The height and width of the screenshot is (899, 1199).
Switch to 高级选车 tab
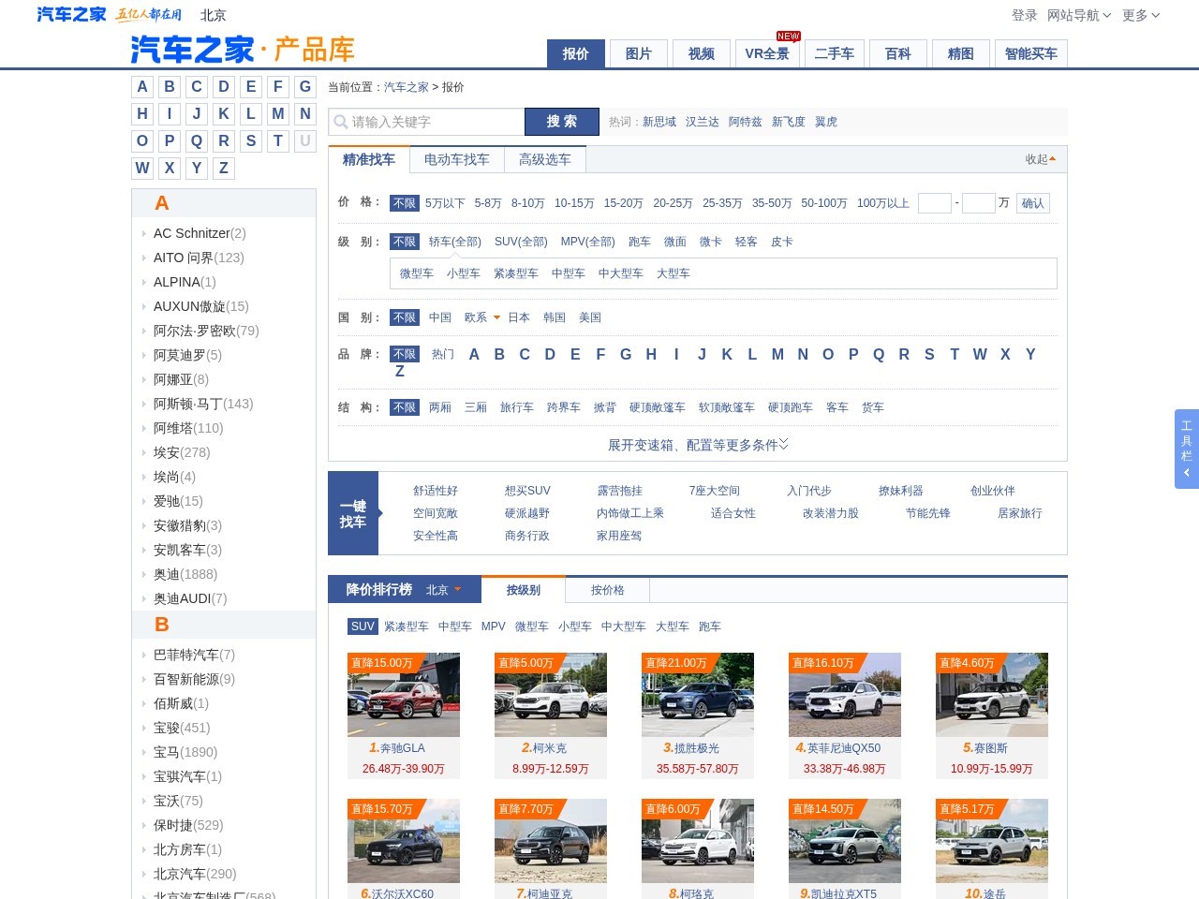(x=545, y=160)
